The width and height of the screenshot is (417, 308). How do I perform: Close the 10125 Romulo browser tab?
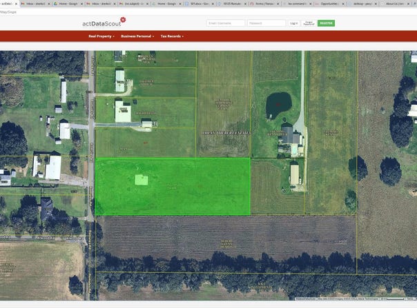[x=246, y=3]
